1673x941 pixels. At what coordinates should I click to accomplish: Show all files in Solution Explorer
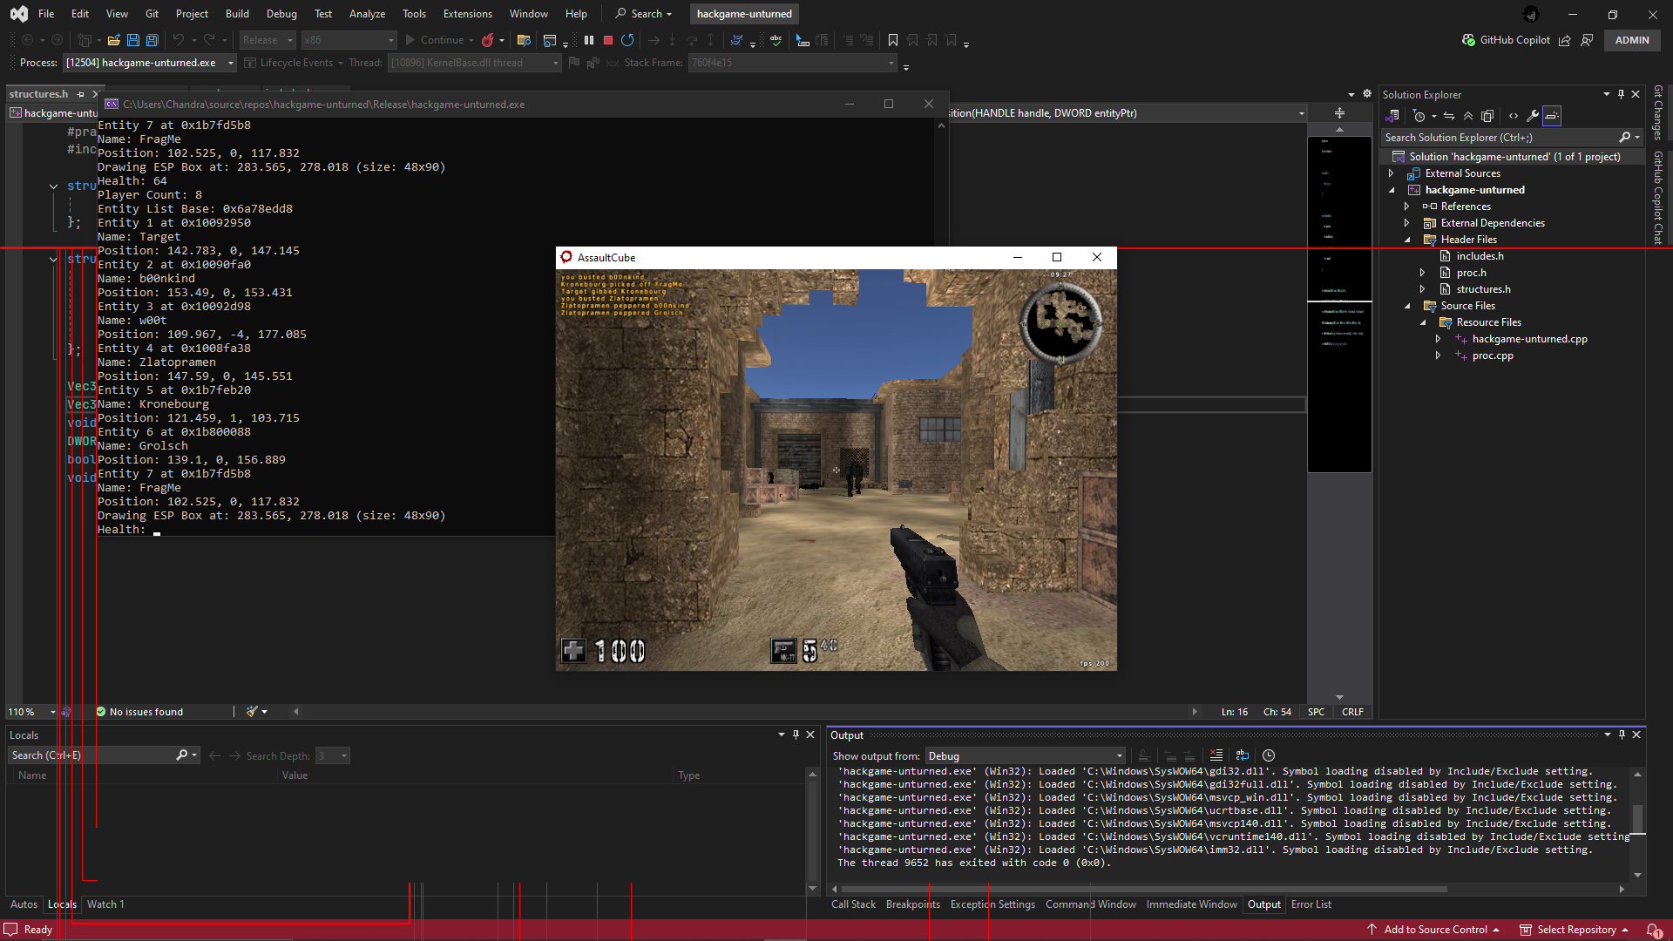point(1487,116)
